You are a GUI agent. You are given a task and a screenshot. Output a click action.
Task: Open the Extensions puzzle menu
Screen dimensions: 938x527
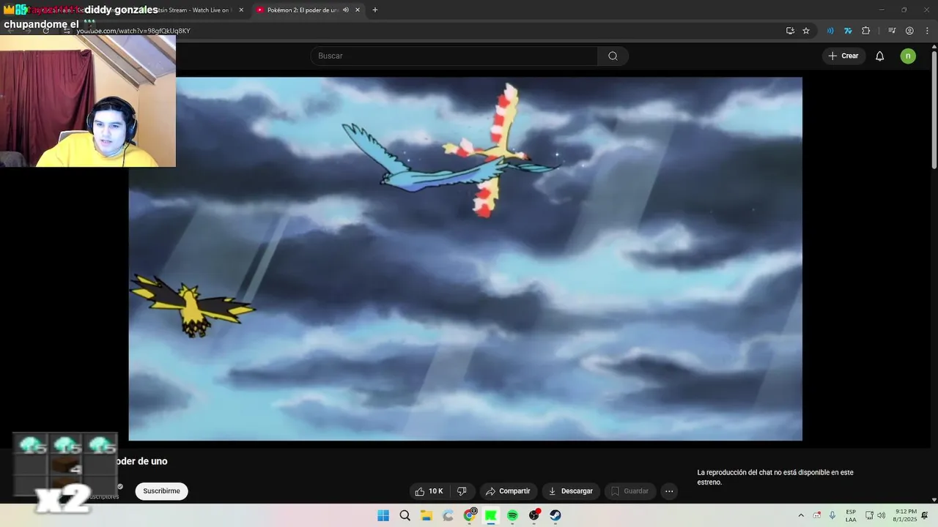[865, 31]
